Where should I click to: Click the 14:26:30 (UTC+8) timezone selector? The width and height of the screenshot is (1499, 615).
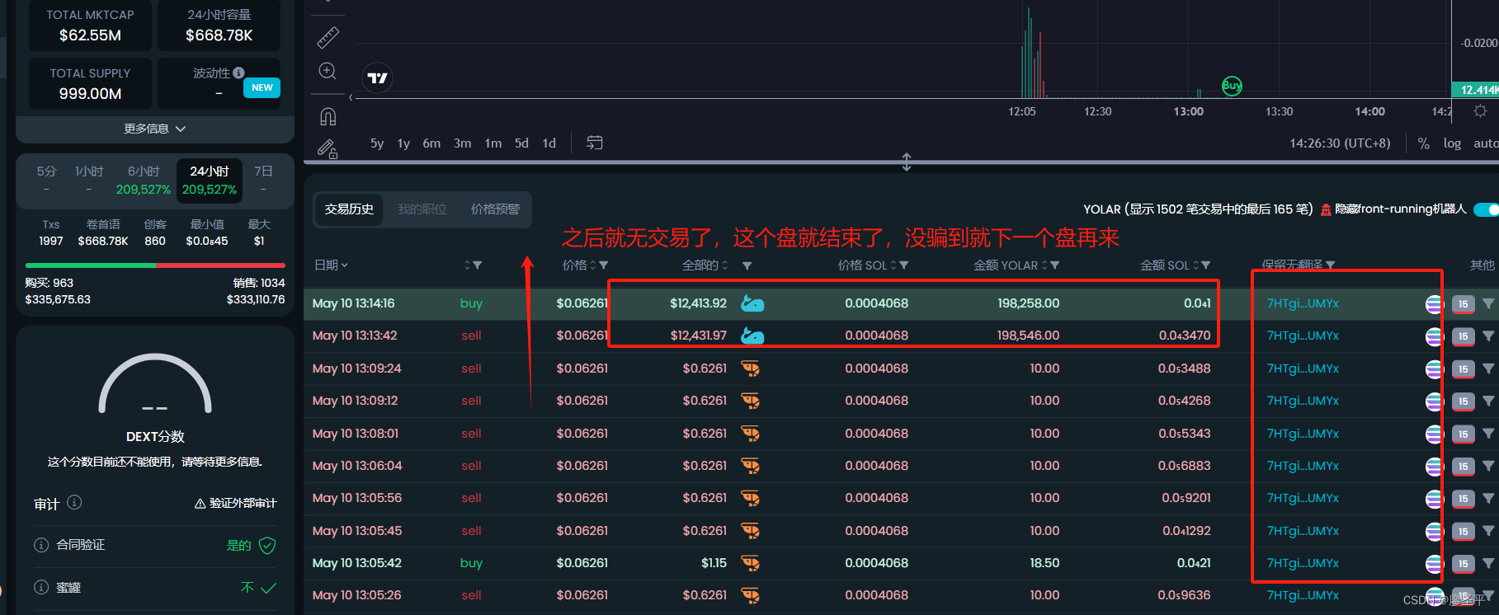coord(1340,143)
